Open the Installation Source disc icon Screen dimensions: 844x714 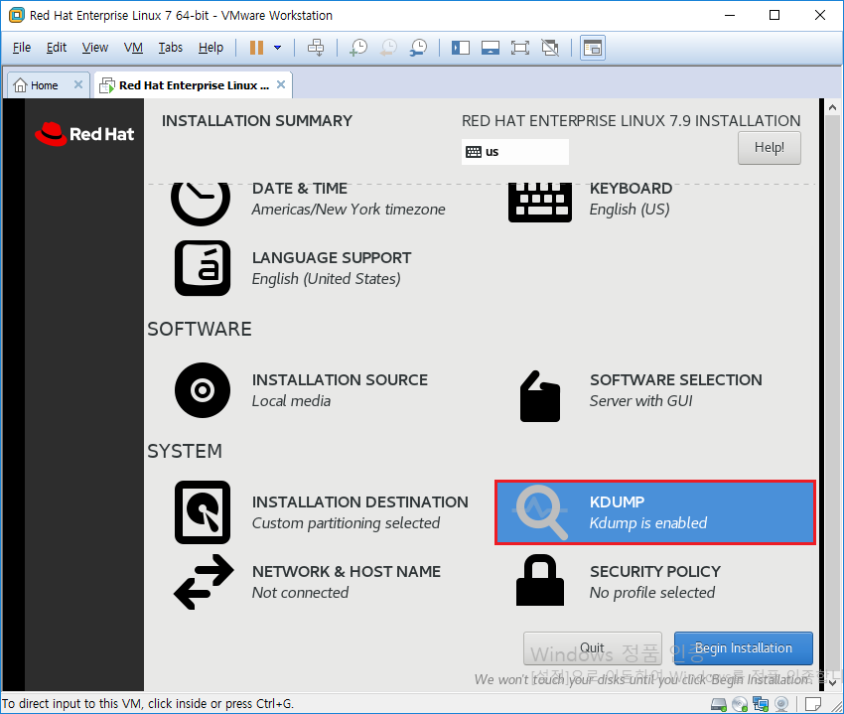point(203,390)
